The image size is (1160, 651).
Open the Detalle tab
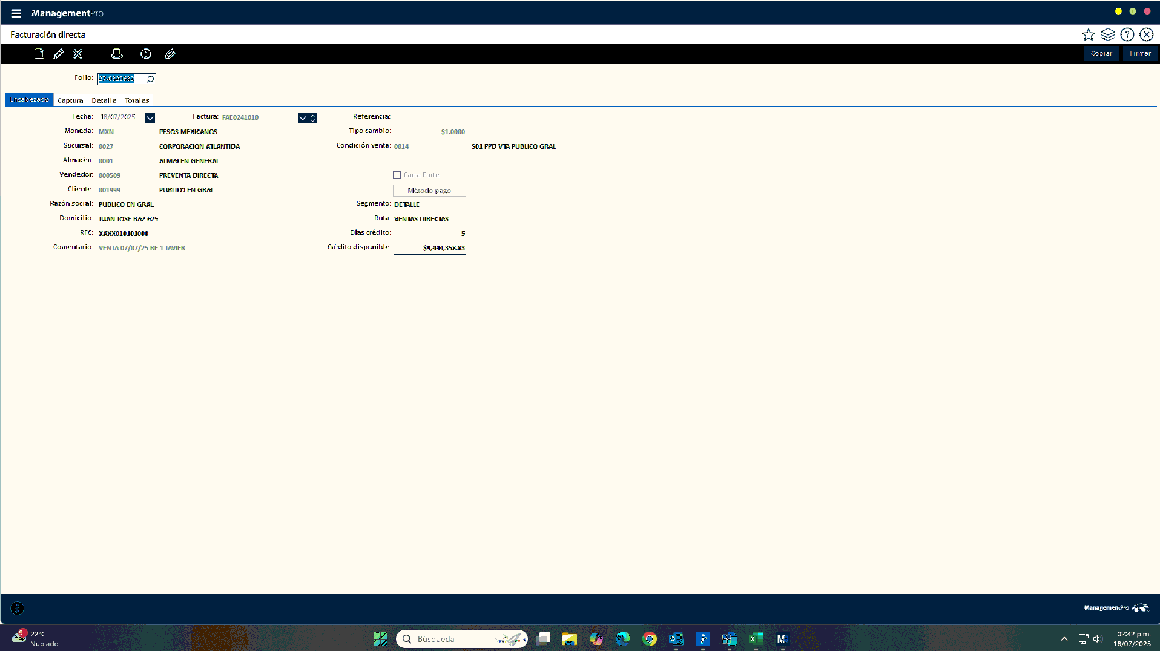pos(104,100)
